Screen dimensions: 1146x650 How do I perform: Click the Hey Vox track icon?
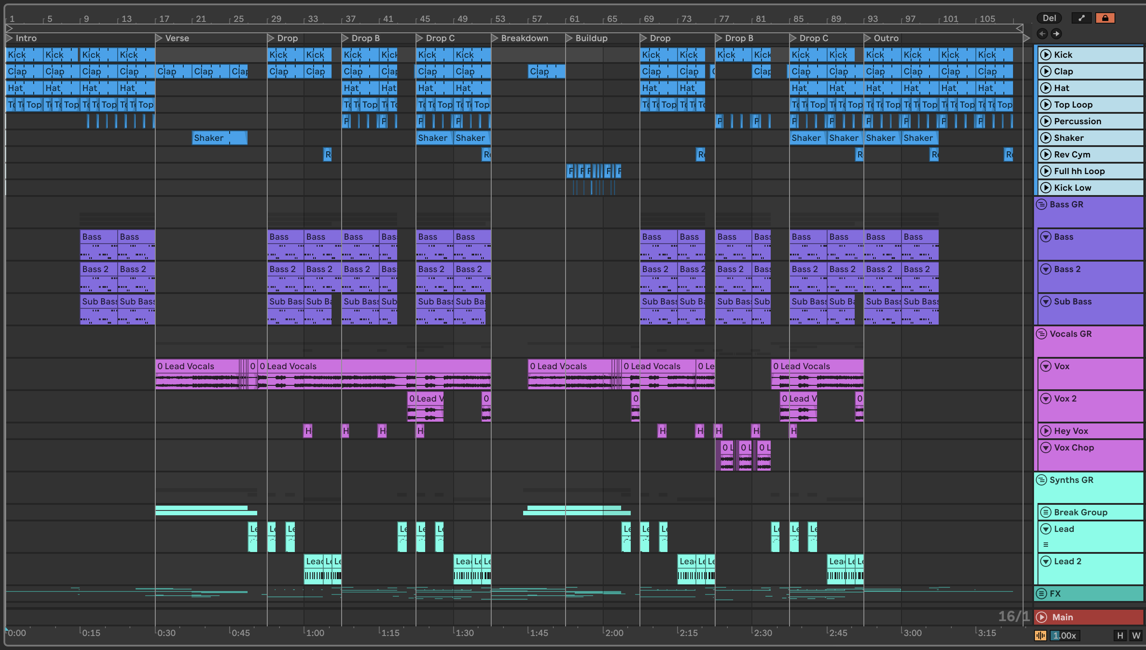pyautogui.click(x=1045, y=431)
